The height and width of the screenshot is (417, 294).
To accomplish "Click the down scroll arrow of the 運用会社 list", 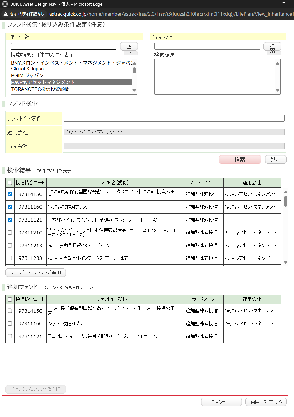I will pos(134,91).
